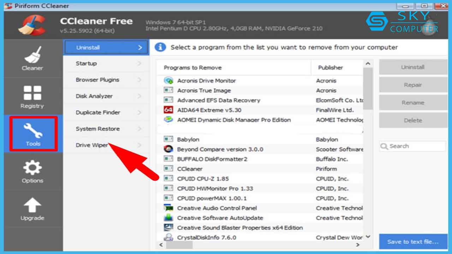Click the Advanced EFS Data Recovery icon
The width and height of the screenshot is (452, 254).
click(168, 100)
